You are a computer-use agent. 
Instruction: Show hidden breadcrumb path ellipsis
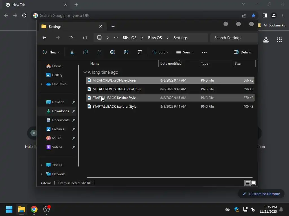coord(116,37)
